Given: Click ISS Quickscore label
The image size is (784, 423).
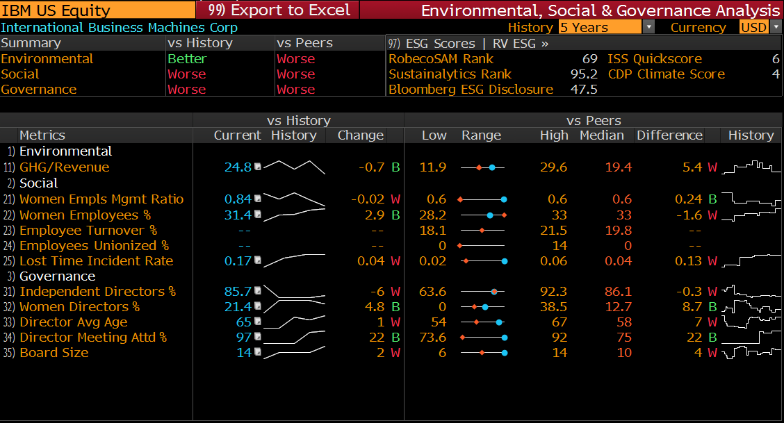Looking at the screenshot, I should click(x=655, y=58).
